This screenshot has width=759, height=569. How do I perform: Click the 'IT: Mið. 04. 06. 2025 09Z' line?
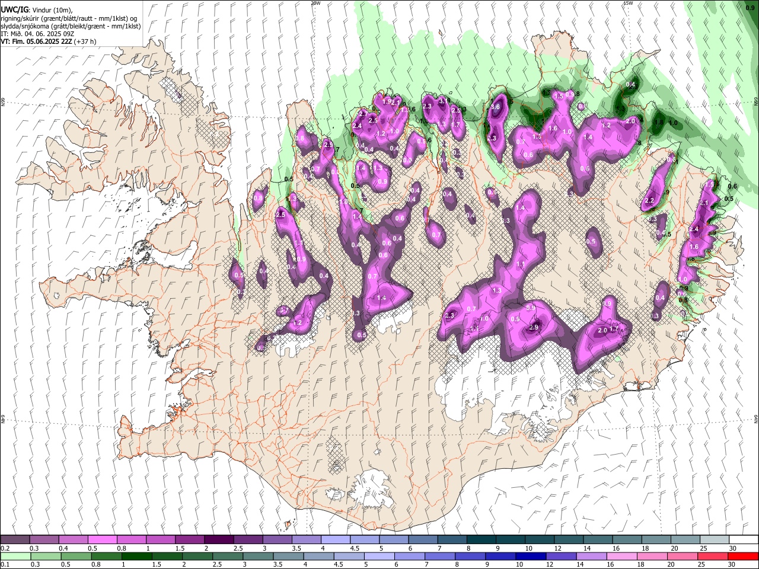click(x=37, y=34)
